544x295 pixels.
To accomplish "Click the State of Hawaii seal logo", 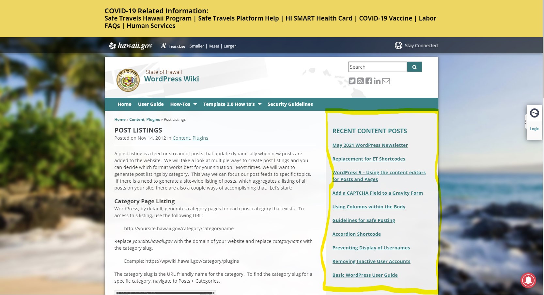I will tap(128, 80).
